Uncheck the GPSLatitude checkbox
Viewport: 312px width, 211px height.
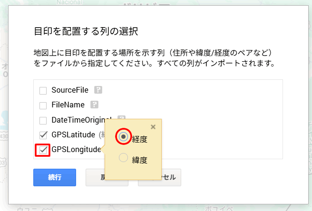tap(43, 135)
